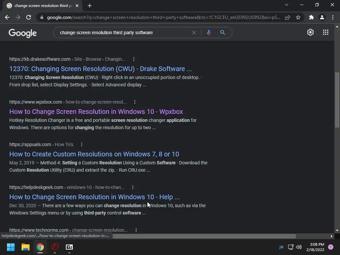Image resolution: width=340 pixels, height=255 pixels.
Task: Open the Wpxbox Windows 10 result
Action: (96, 112)
